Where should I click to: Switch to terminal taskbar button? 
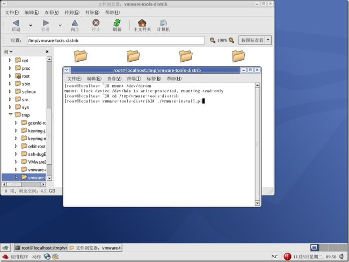click(41, 248)
